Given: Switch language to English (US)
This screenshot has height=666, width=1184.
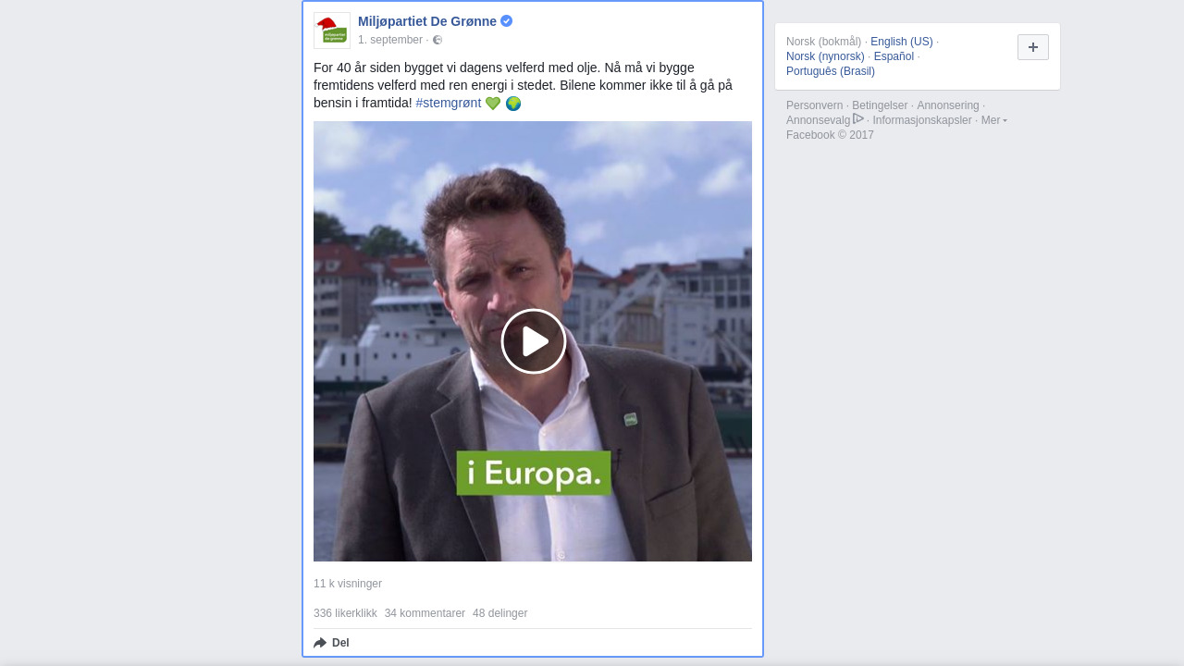Looking at the screenshot, I should tap(902, 42).
